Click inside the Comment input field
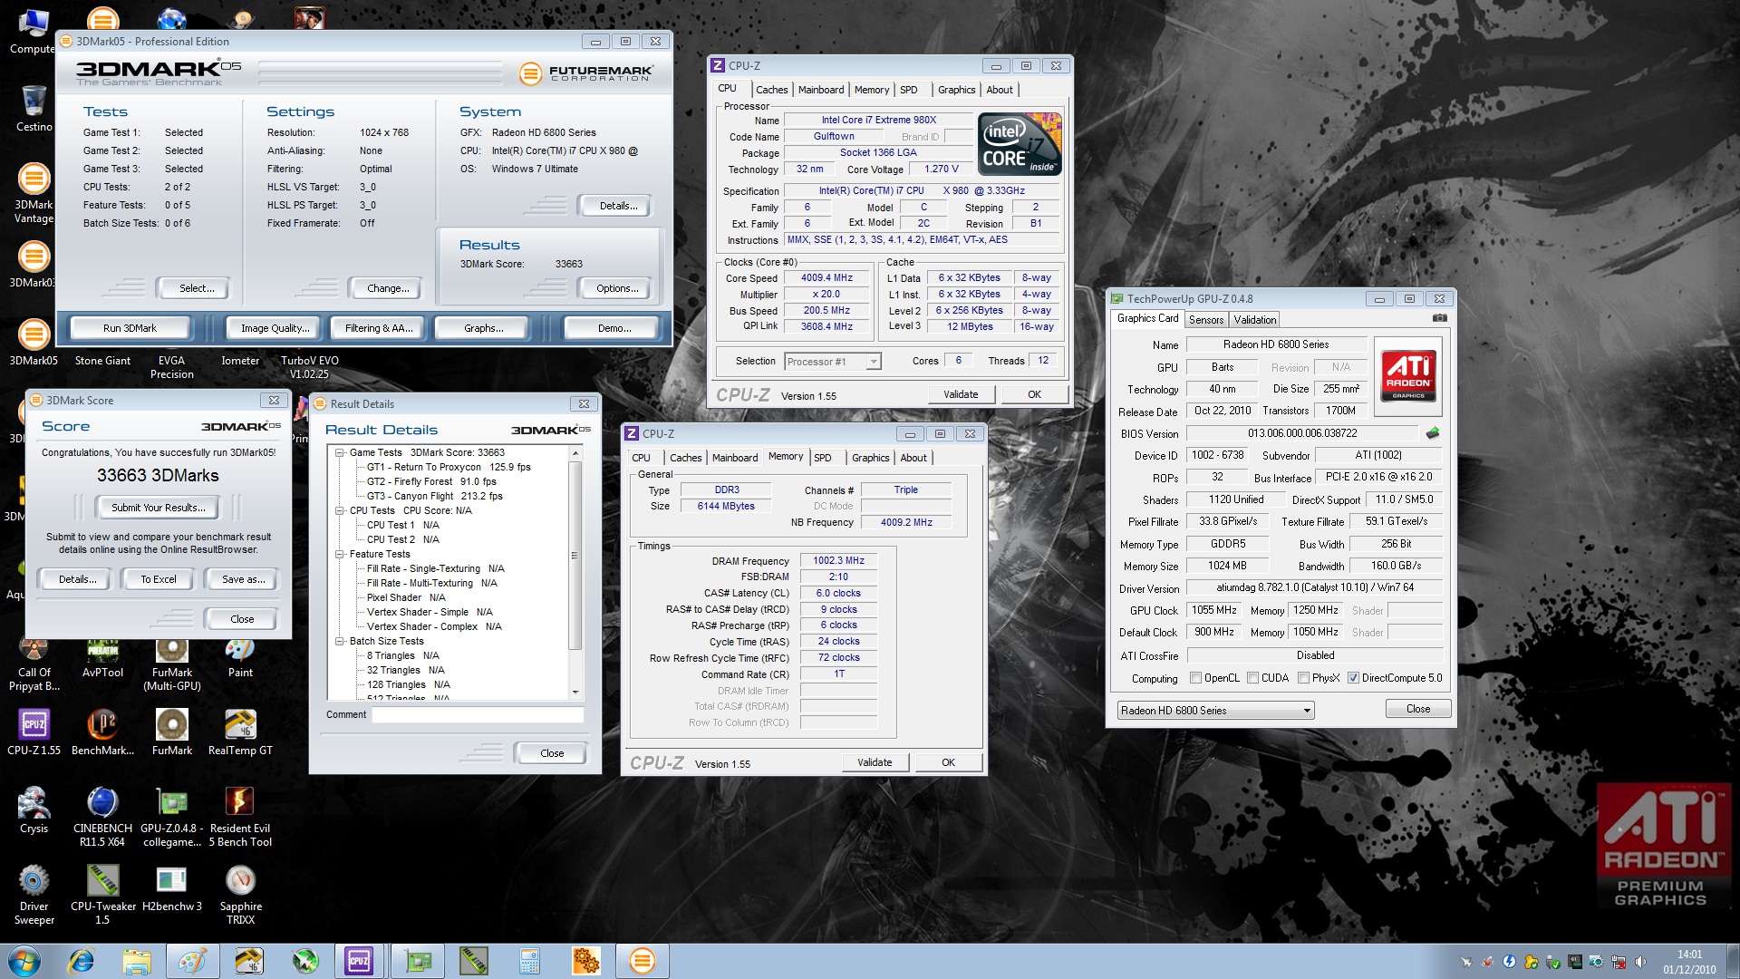 (x=478, y=715)
